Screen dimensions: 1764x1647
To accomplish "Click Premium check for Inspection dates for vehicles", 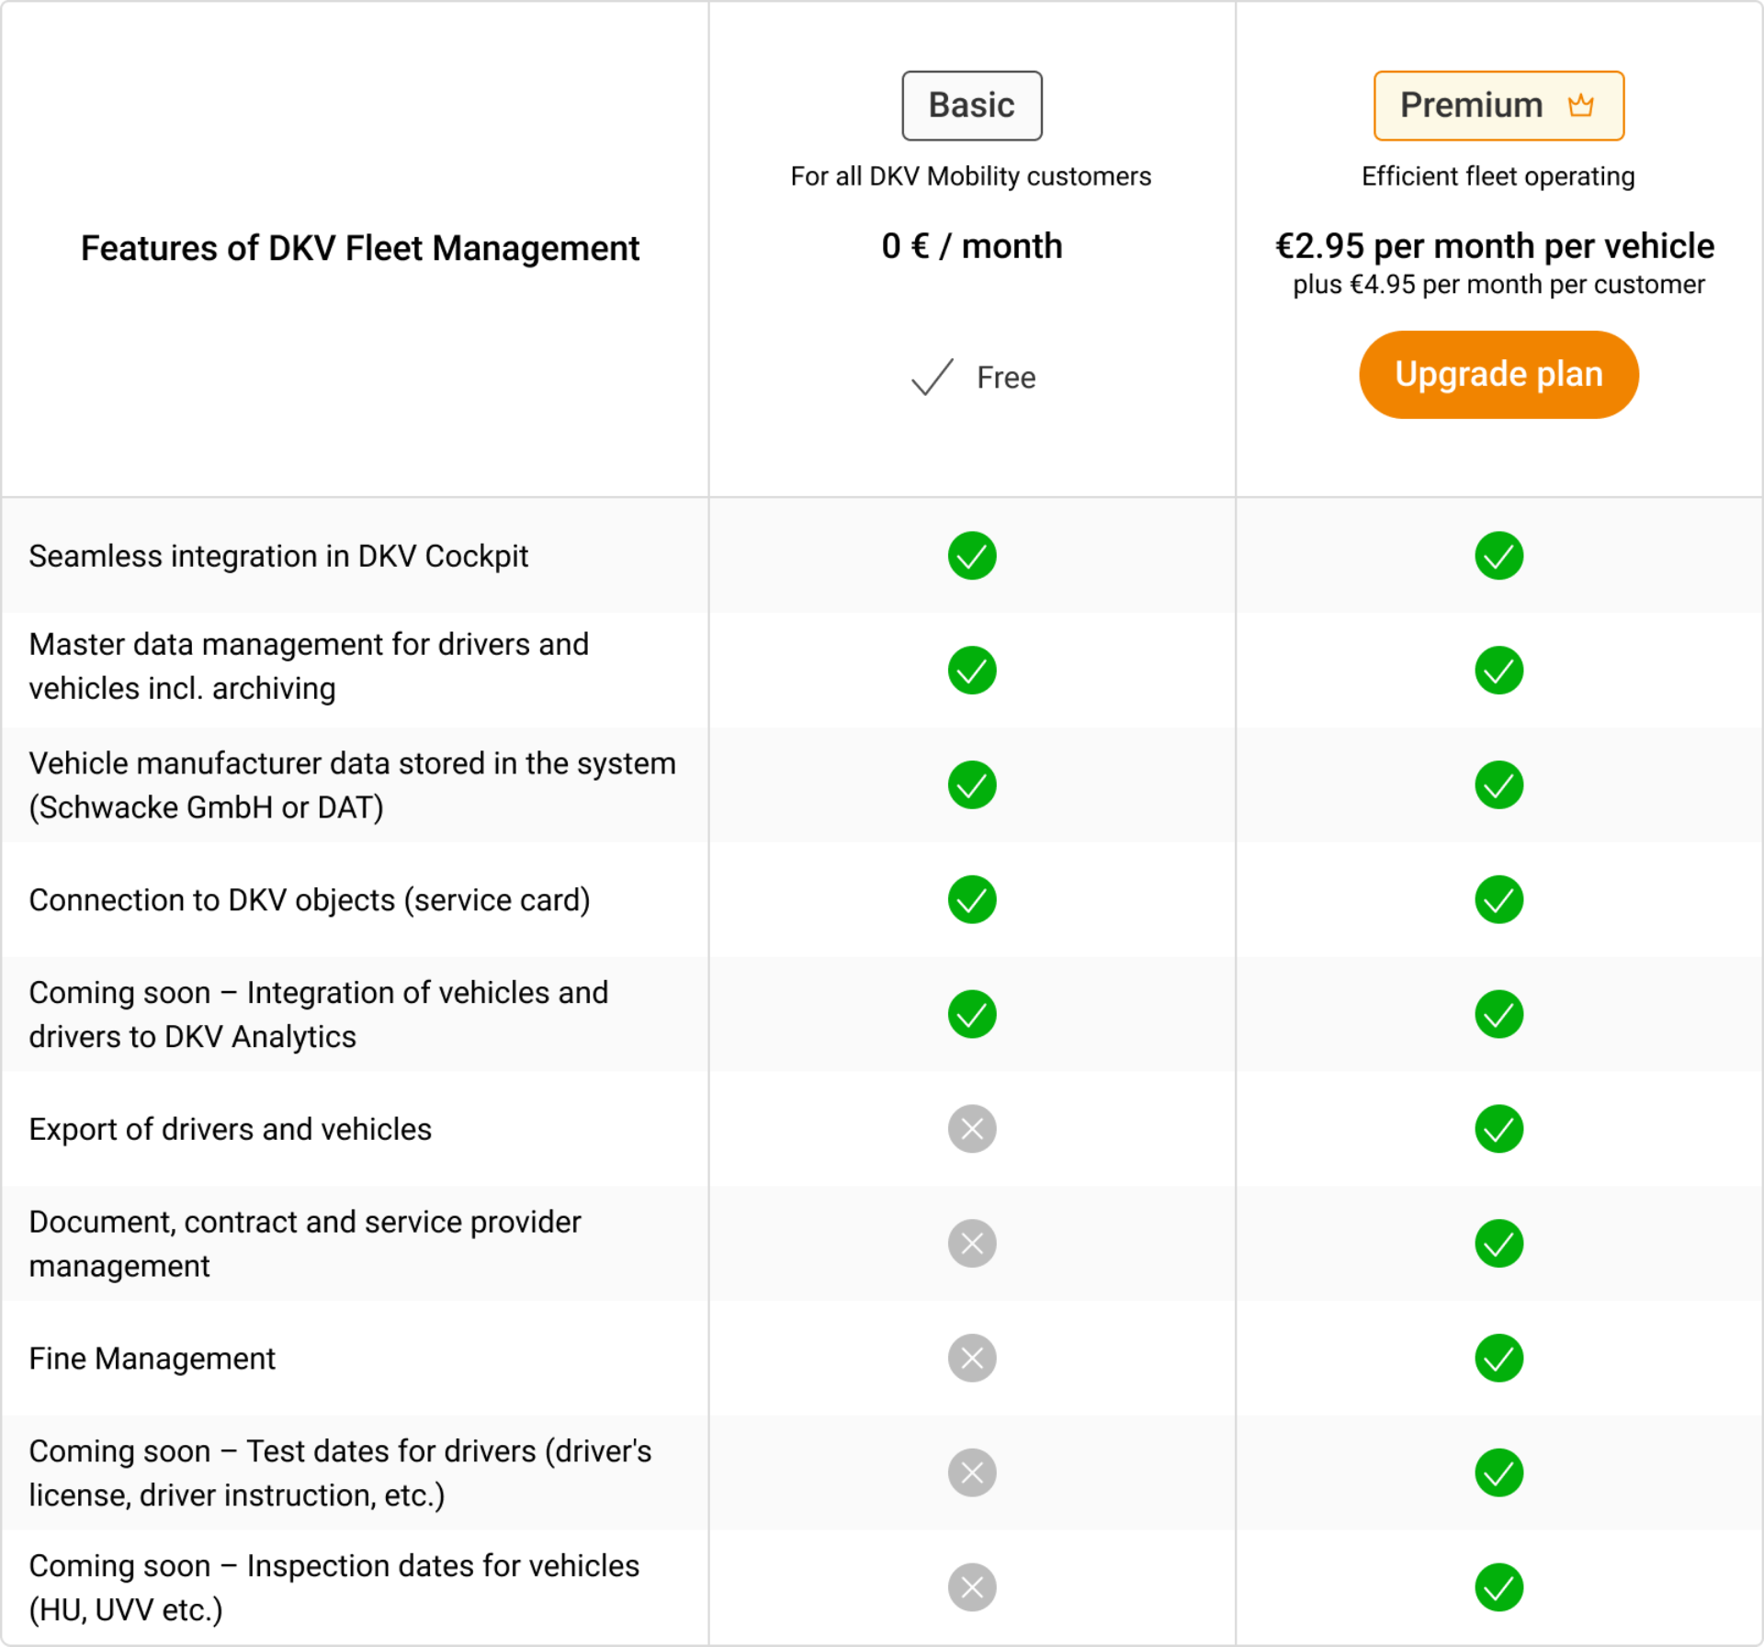I will (1498, 1587).
